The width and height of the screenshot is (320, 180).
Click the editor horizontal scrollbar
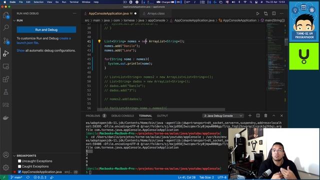(x=161, y=110)
